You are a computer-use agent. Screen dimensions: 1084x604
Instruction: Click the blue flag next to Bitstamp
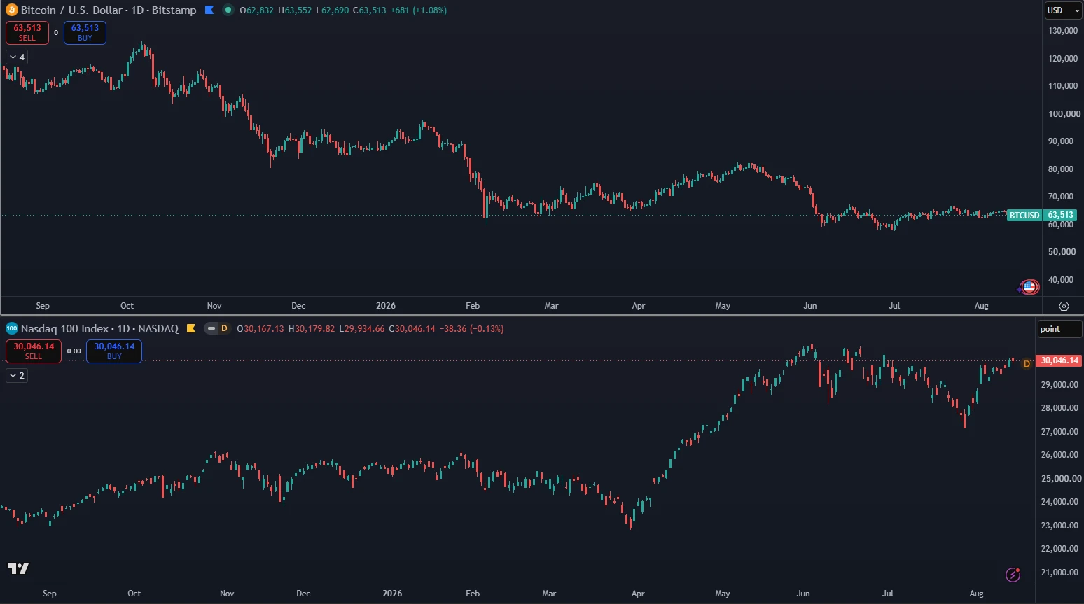coord(209,10)
